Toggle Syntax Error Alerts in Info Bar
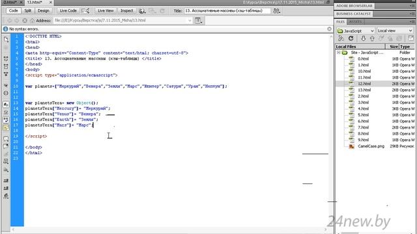Screen dimensions: 417x234 pos(6,127)
